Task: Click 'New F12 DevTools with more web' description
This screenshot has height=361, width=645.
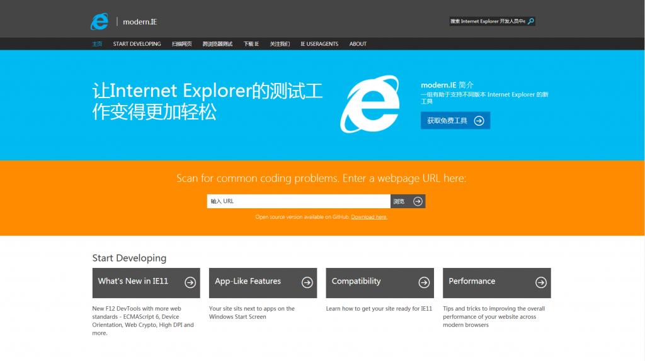Action: [x=143, y=321]
